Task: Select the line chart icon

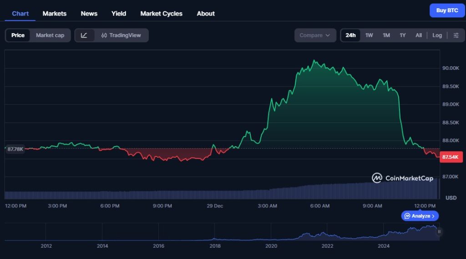Action: (x=84, y=35)
